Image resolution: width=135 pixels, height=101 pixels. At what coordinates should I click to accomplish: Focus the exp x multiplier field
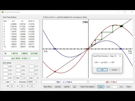click(12, 82)
